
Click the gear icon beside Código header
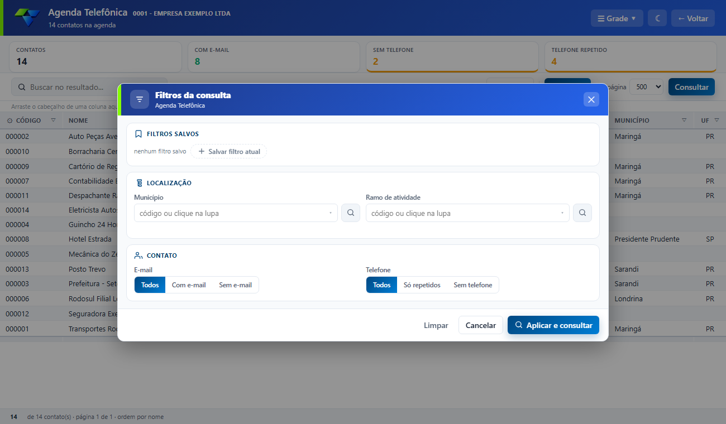[9, 121]
